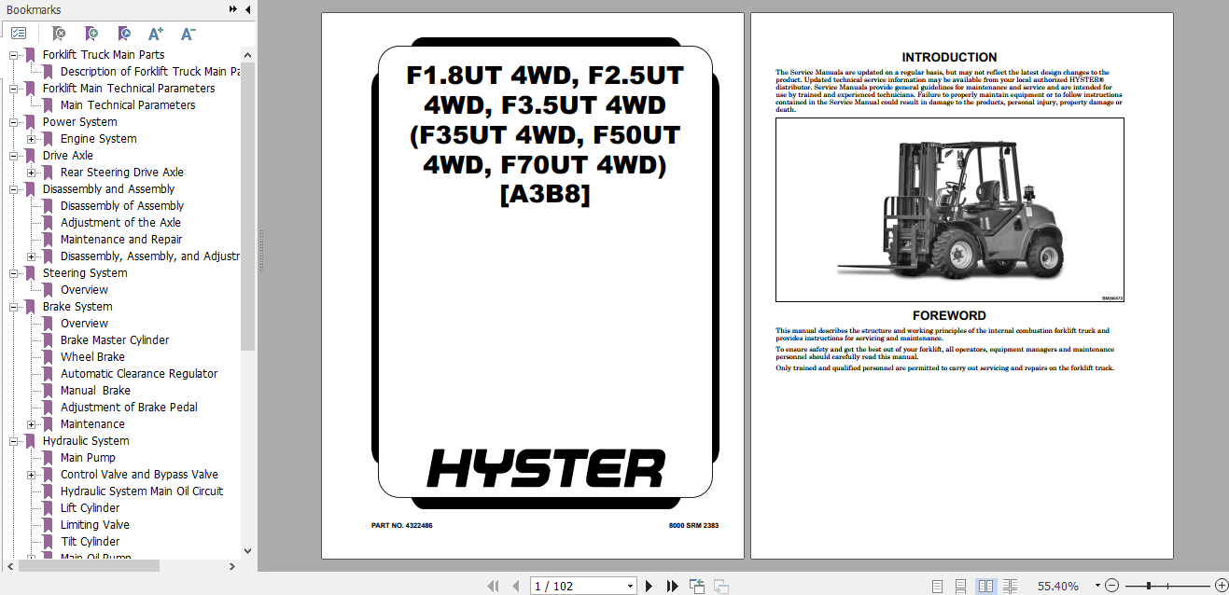Enable continuous scrolling page layout
Image resolution: width=1229 pixels, height=595 pixels.
point(962,585)
